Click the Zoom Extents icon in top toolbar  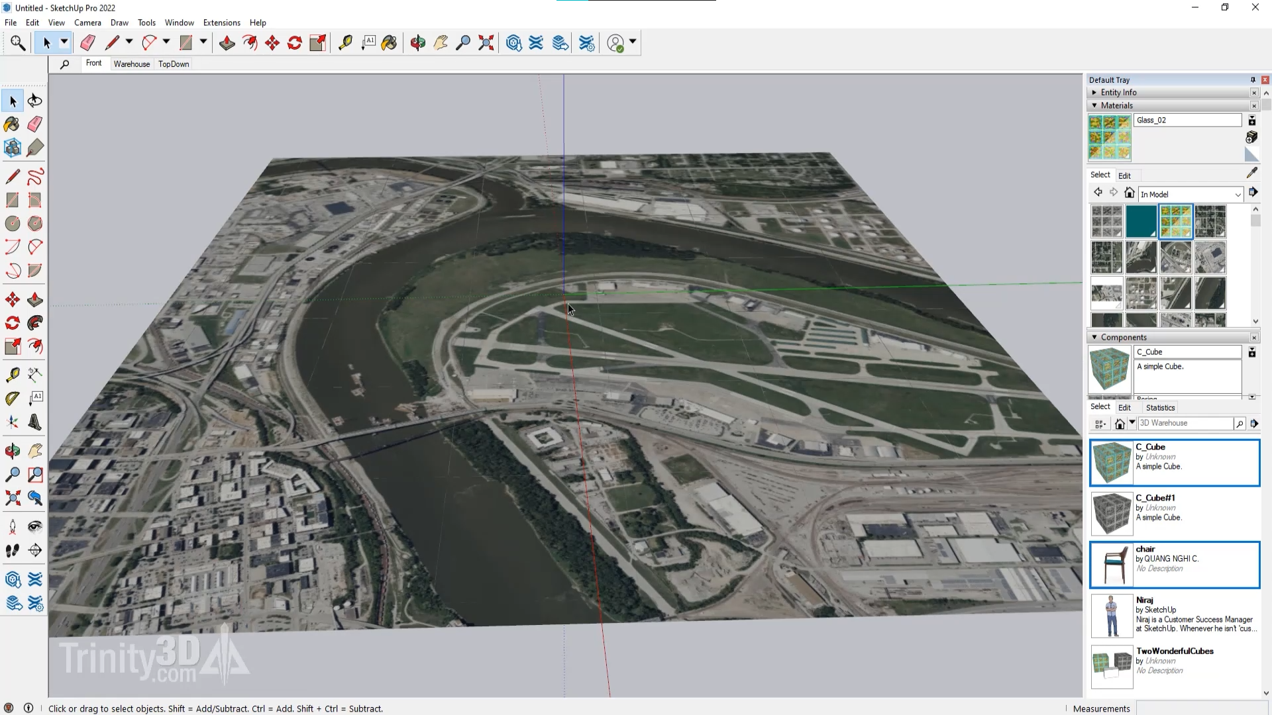click(x=486, y=43)
